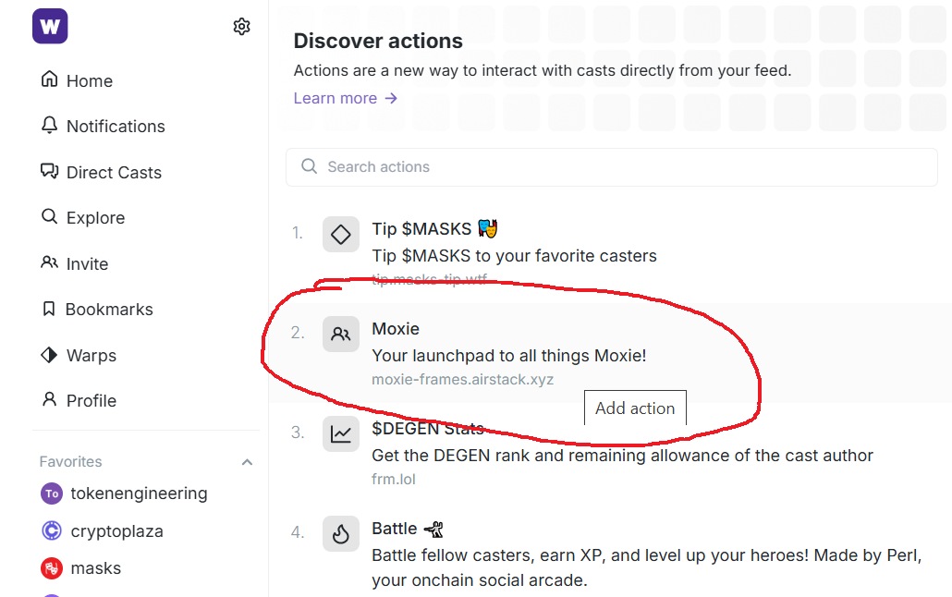Open the Warps page
Viewport: 952px width, 597px height.
(91, 356)
